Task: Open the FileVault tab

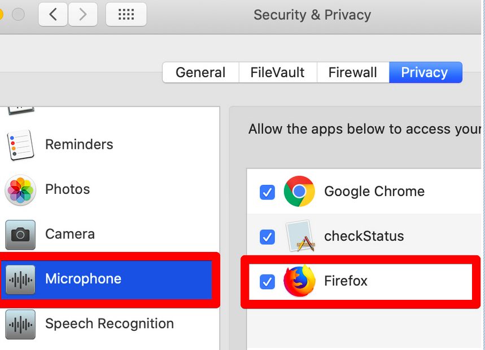Action: pos(277,73)
